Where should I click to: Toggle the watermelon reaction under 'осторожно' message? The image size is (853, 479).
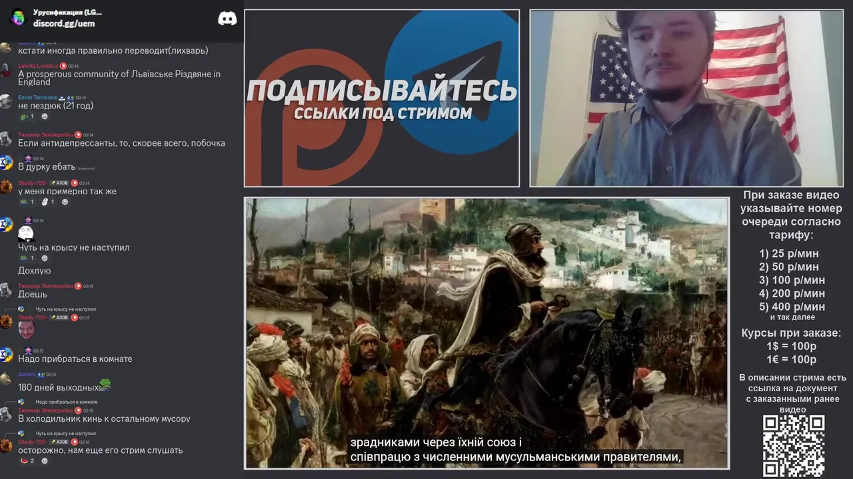click(27, 460)
